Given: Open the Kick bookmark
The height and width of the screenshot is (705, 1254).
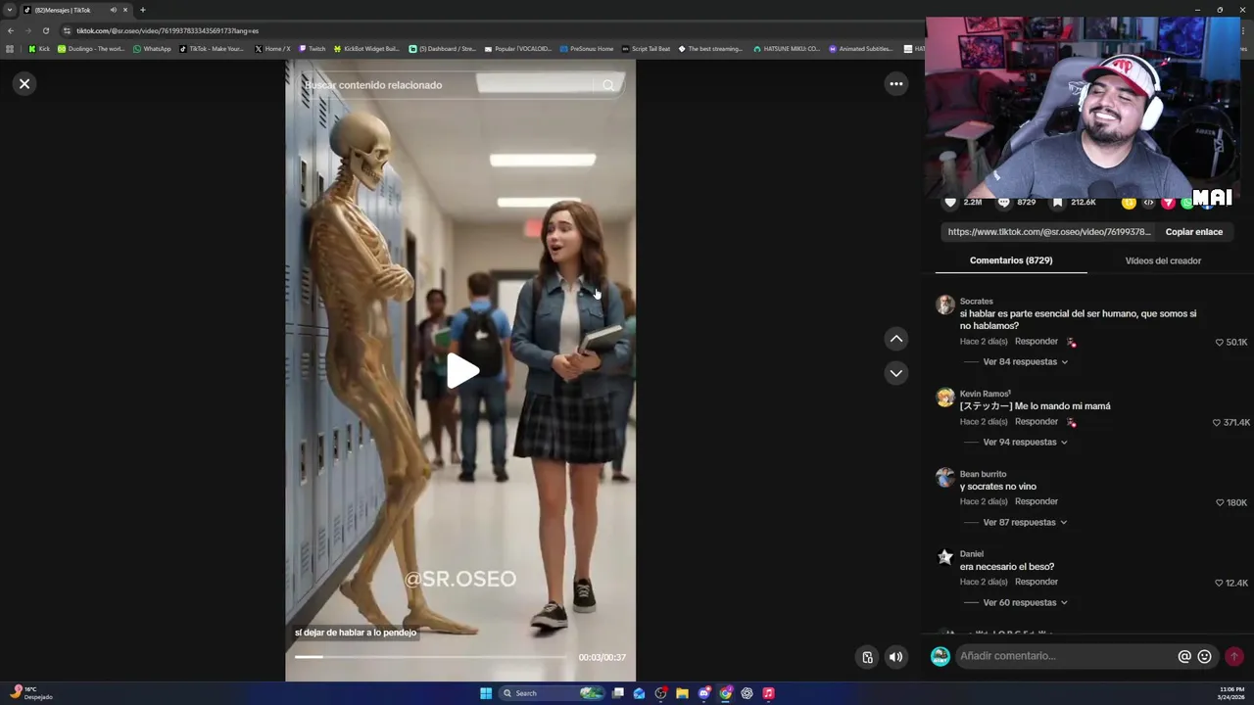Looking at the screenshot, I should point(39,49).
